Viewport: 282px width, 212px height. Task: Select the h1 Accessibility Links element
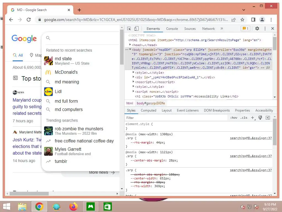(x=187, y=96)
